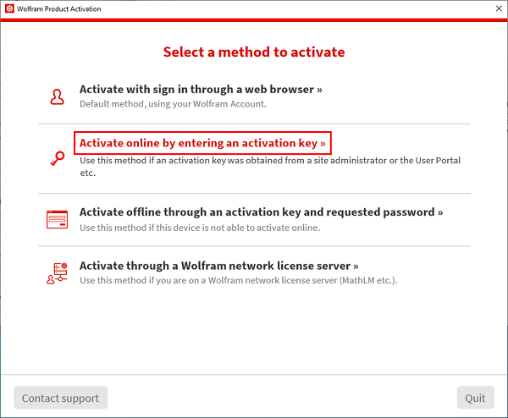This screenshot has width=508, height=418.
Task: Open Contact support
Action: coord(61,398)
